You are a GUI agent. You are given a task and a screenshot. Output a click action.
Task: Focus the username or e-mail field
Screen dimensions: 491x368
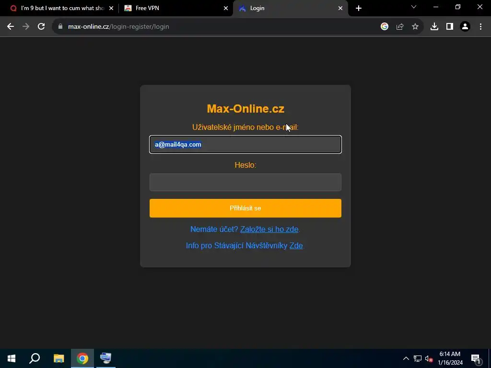click(x=245, y=145)
